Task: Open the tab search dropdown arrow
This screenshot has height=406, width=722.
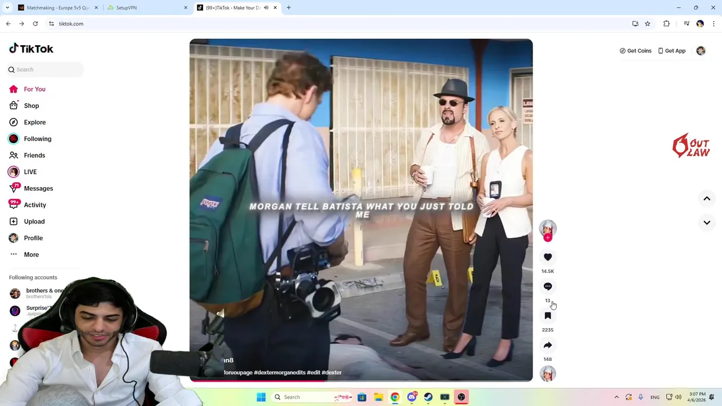Action: coord(7,8)
